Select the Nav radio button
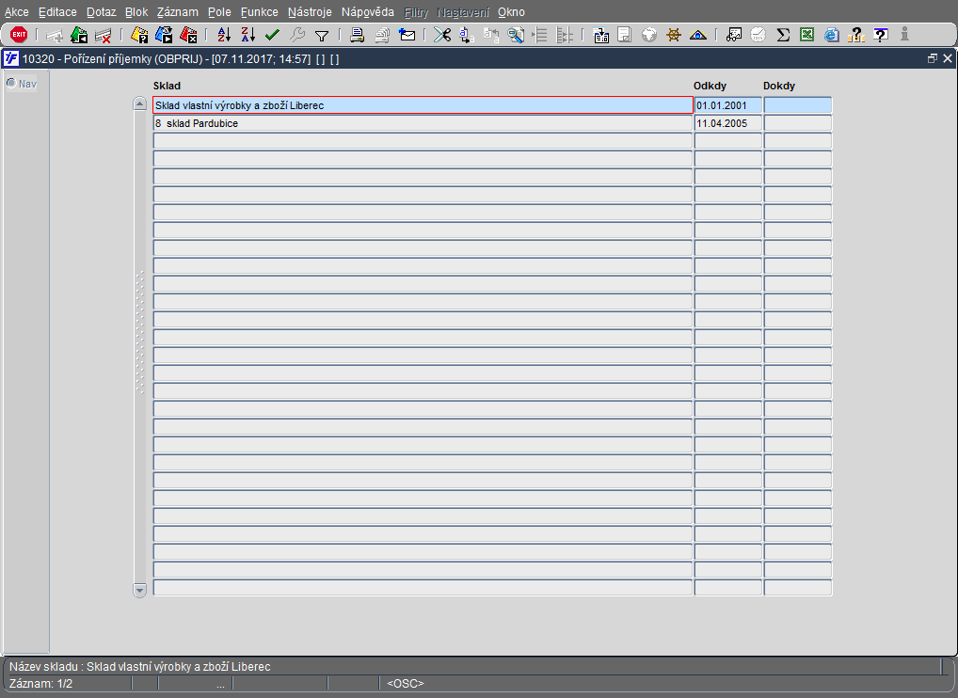The width and height of the screenshot is (958, 698). [11, 83]
